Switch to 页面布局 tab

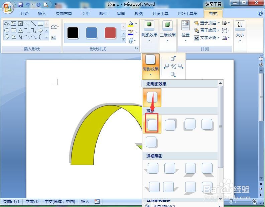click(64, 13)
